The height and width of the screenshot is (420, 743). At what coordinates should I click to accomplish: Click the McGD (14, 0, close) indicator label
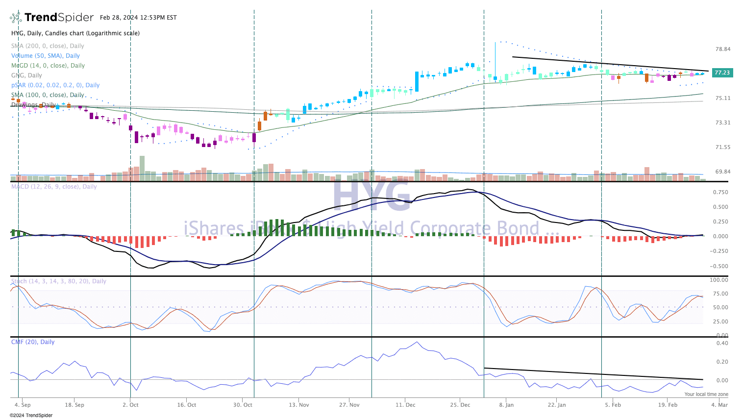(x=48, y=66)
